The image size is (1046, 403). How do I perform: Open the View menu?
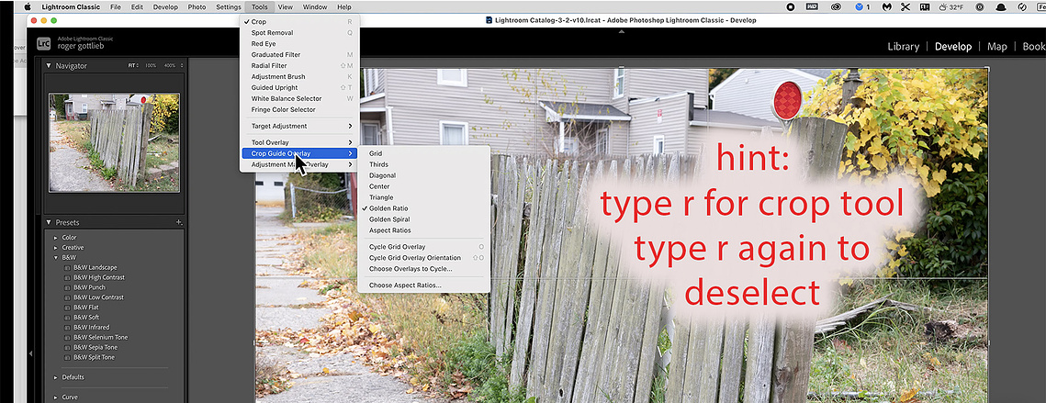286,6
